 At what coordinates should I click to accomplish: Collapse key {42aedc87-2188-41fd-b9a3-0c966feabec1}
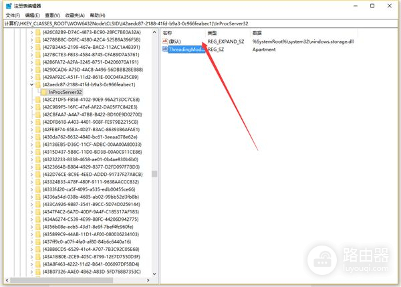pyautogui.click(x=31, y=85)
